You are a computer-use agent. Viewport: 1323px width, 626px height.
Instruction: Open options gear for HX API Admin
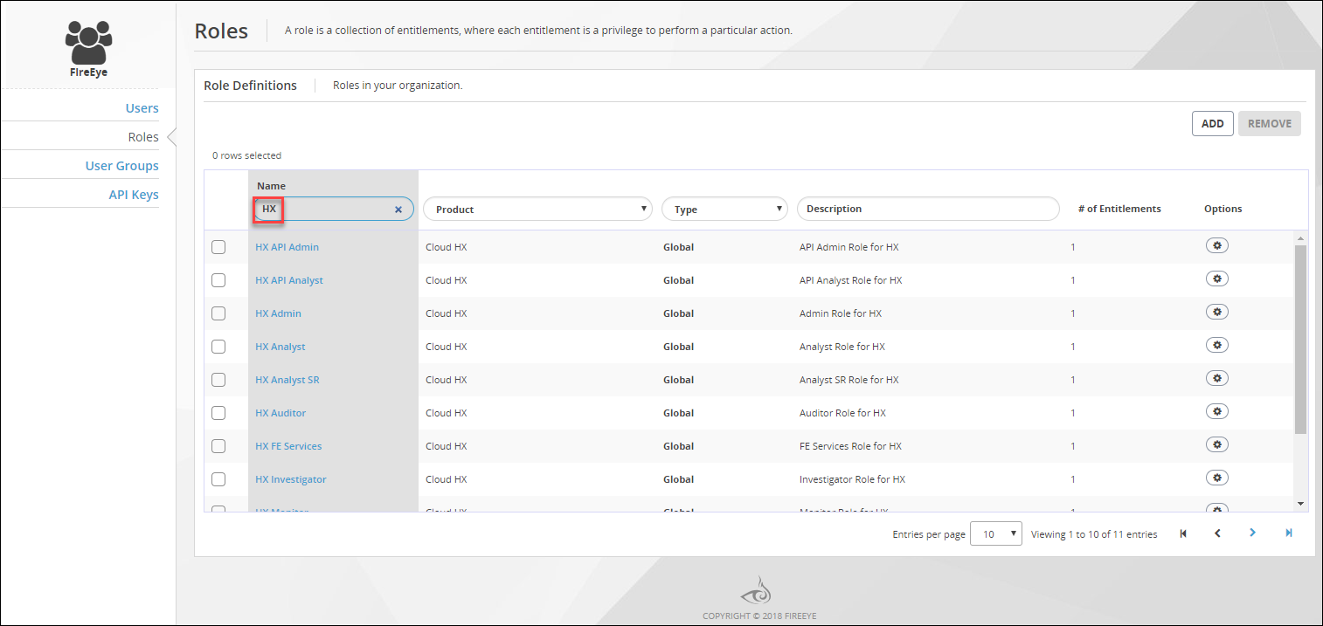point(1216,245)
